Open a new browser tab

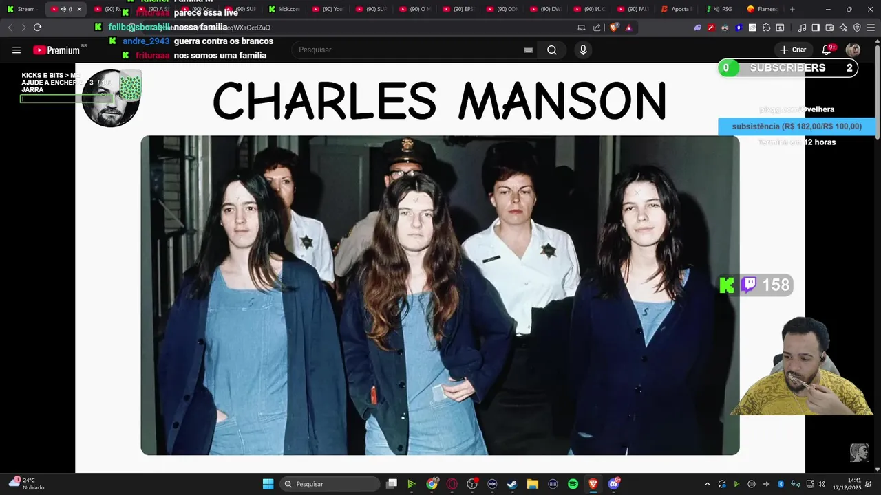point(792,9)
